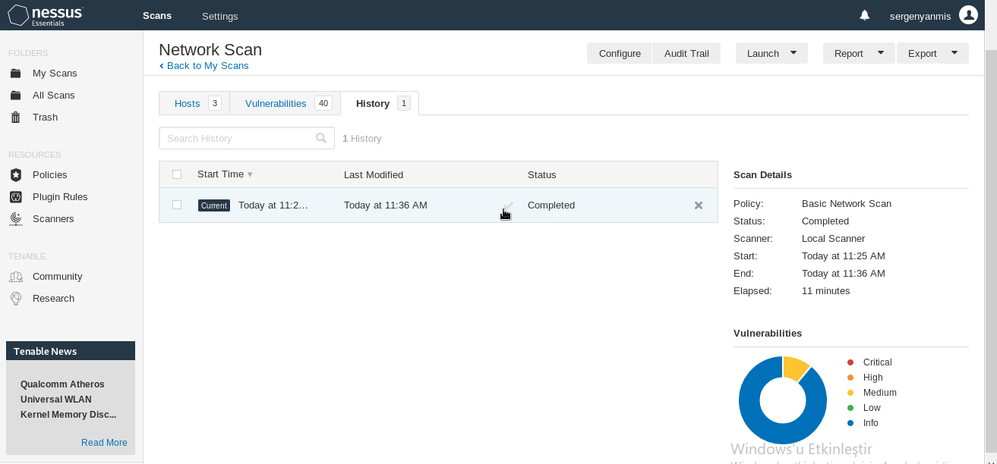Switch to the Vulnerabilities tab
Screen dimensions: 997x464
[x=285, y=103]
